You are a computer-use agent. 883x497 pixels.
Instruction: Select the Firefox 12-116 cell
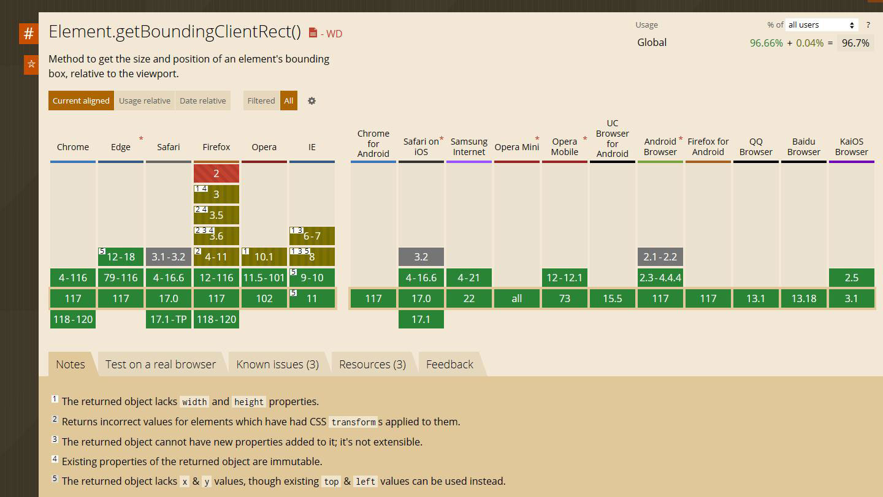click(x=216, y=278)
